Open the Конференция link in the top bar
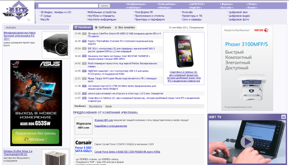289x165 pixels. 136,4
